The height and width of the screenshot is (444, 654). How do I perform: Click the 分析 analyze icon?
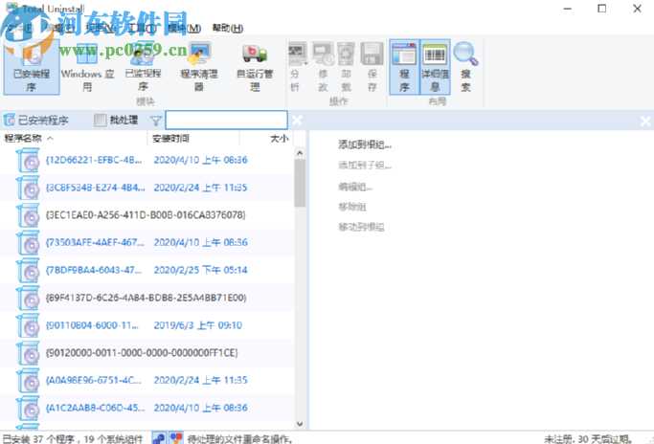[296, 65]
